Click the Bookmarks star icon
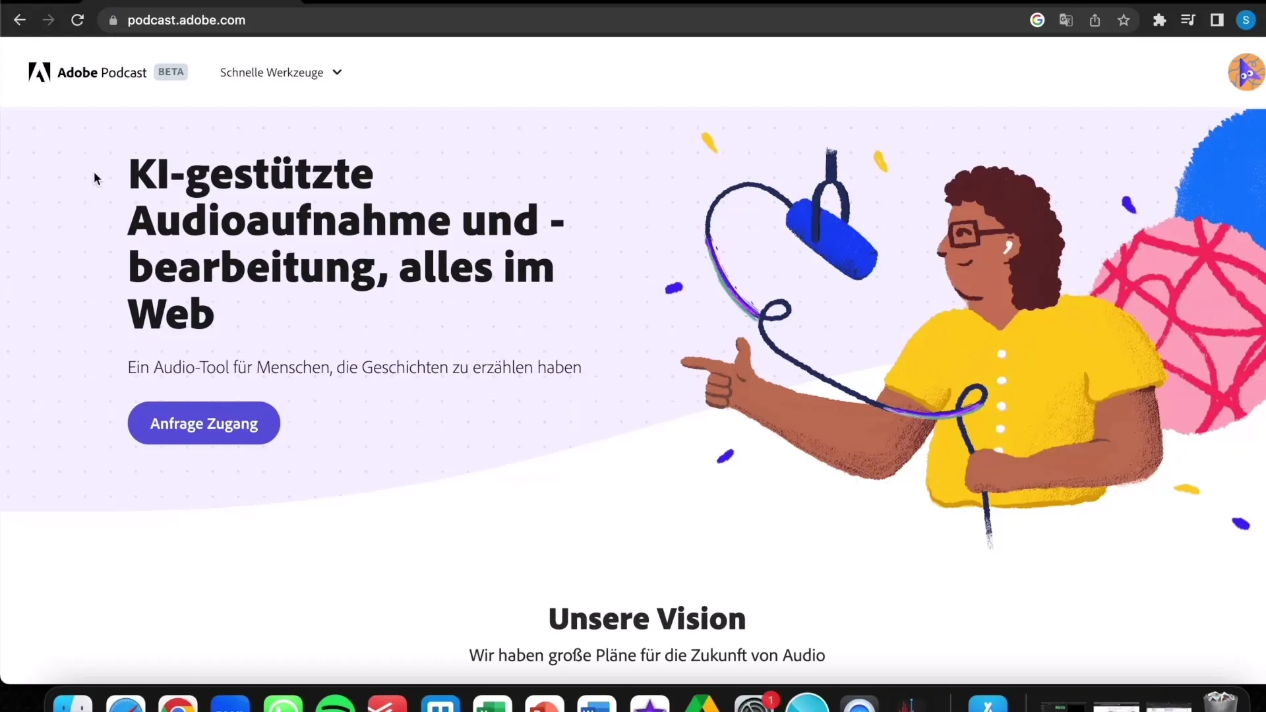1266x712 pixels. (1124, 19)
